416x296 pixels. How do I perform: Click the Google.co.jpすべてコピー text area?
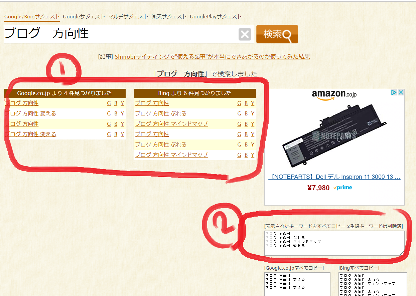(297, 284)
